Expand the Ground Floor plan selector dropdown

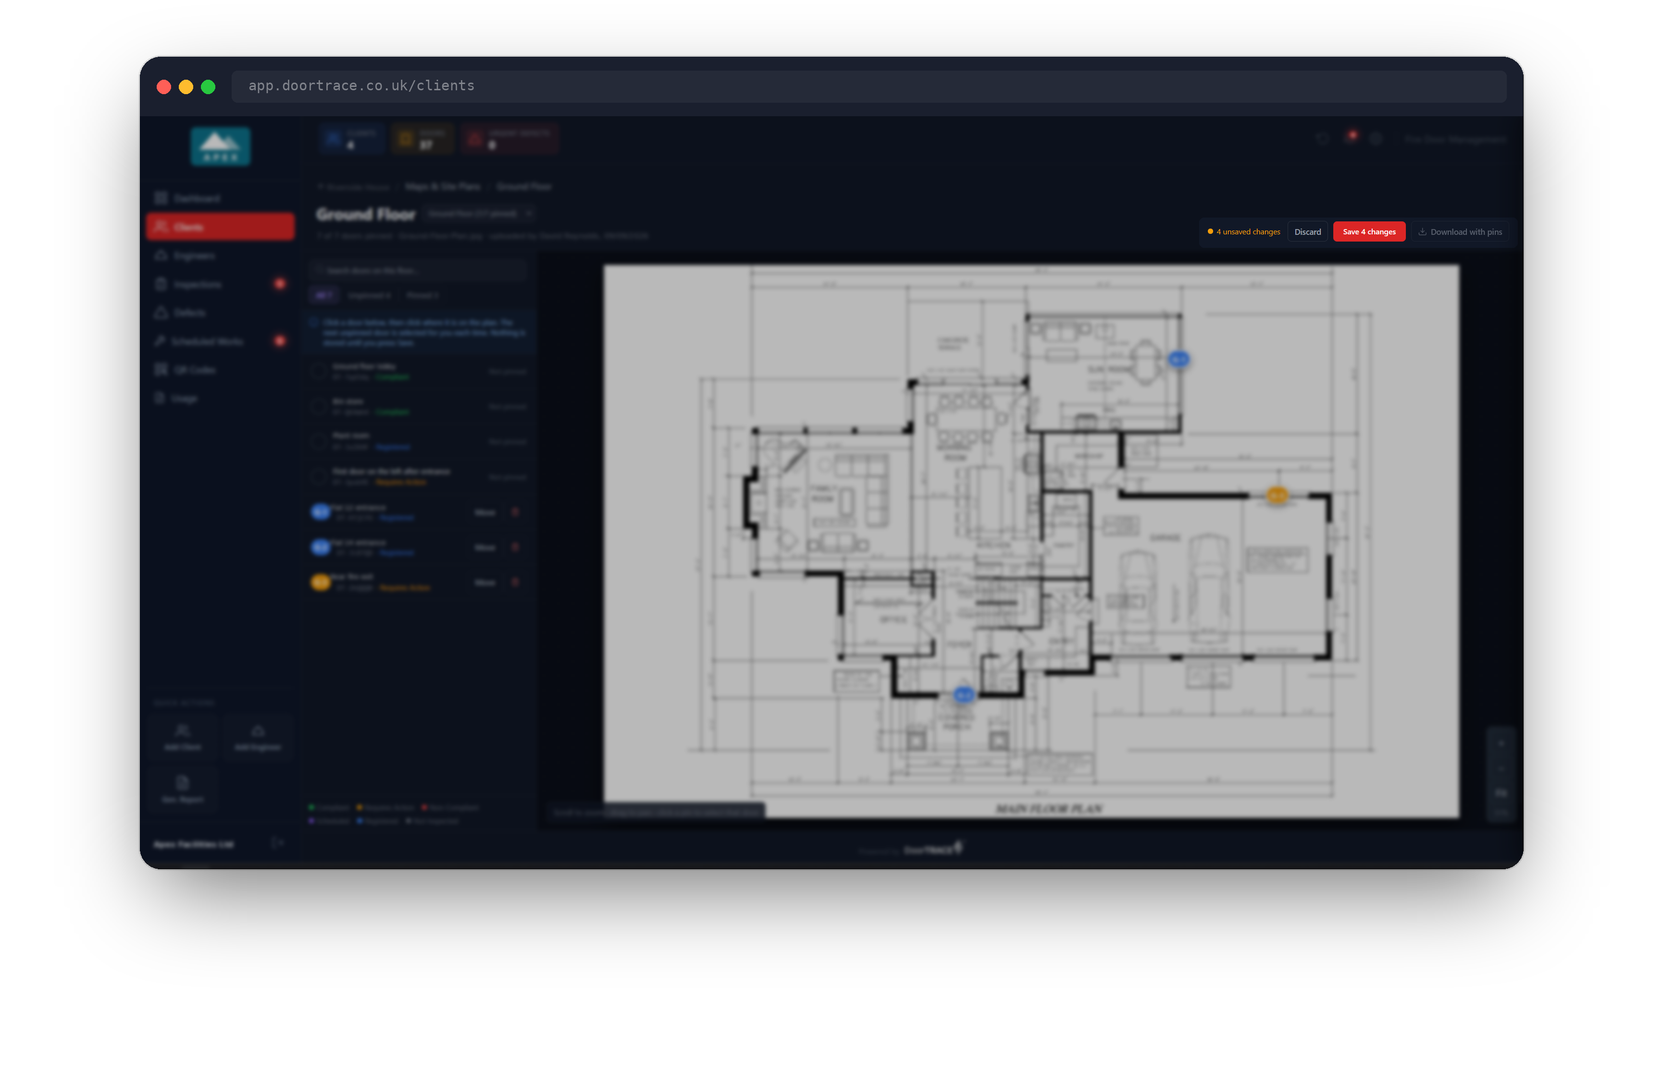[x=479, y=214]
